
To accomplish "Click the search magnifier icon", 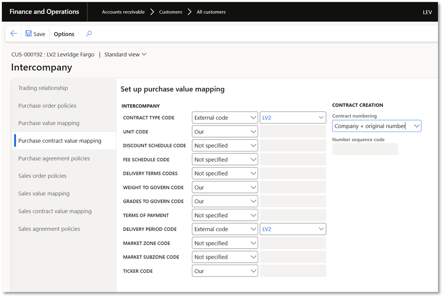I will tap(89, 33).
